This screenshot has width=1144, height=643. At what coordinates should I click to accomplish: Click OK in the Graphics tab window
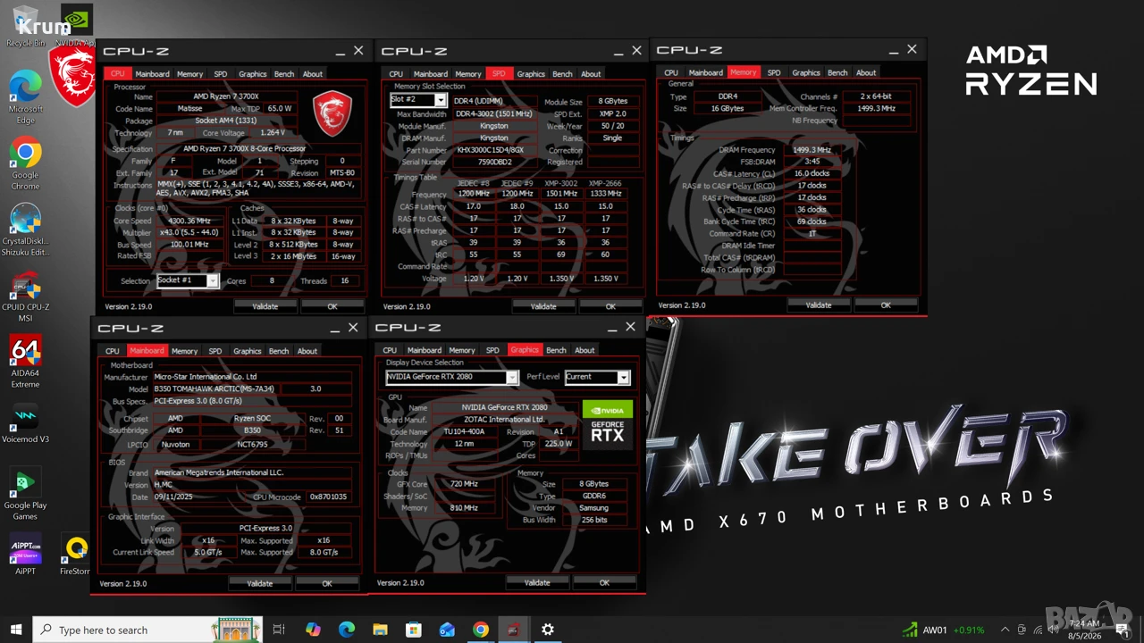pos(604,582)
